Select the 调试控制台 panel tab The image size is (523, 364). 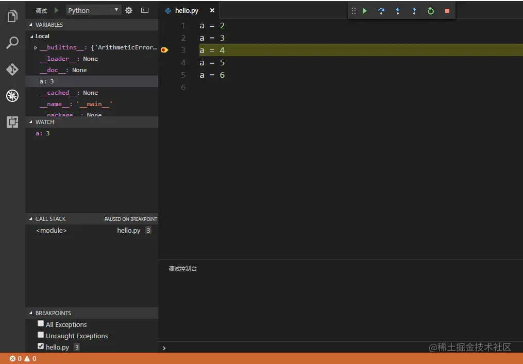coord(182,269)
